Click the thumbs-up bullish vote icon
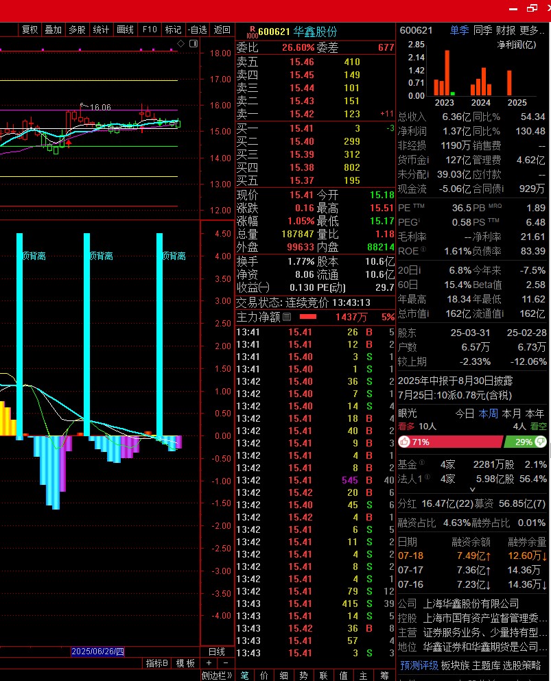551x681 pixels. [404, 442]
